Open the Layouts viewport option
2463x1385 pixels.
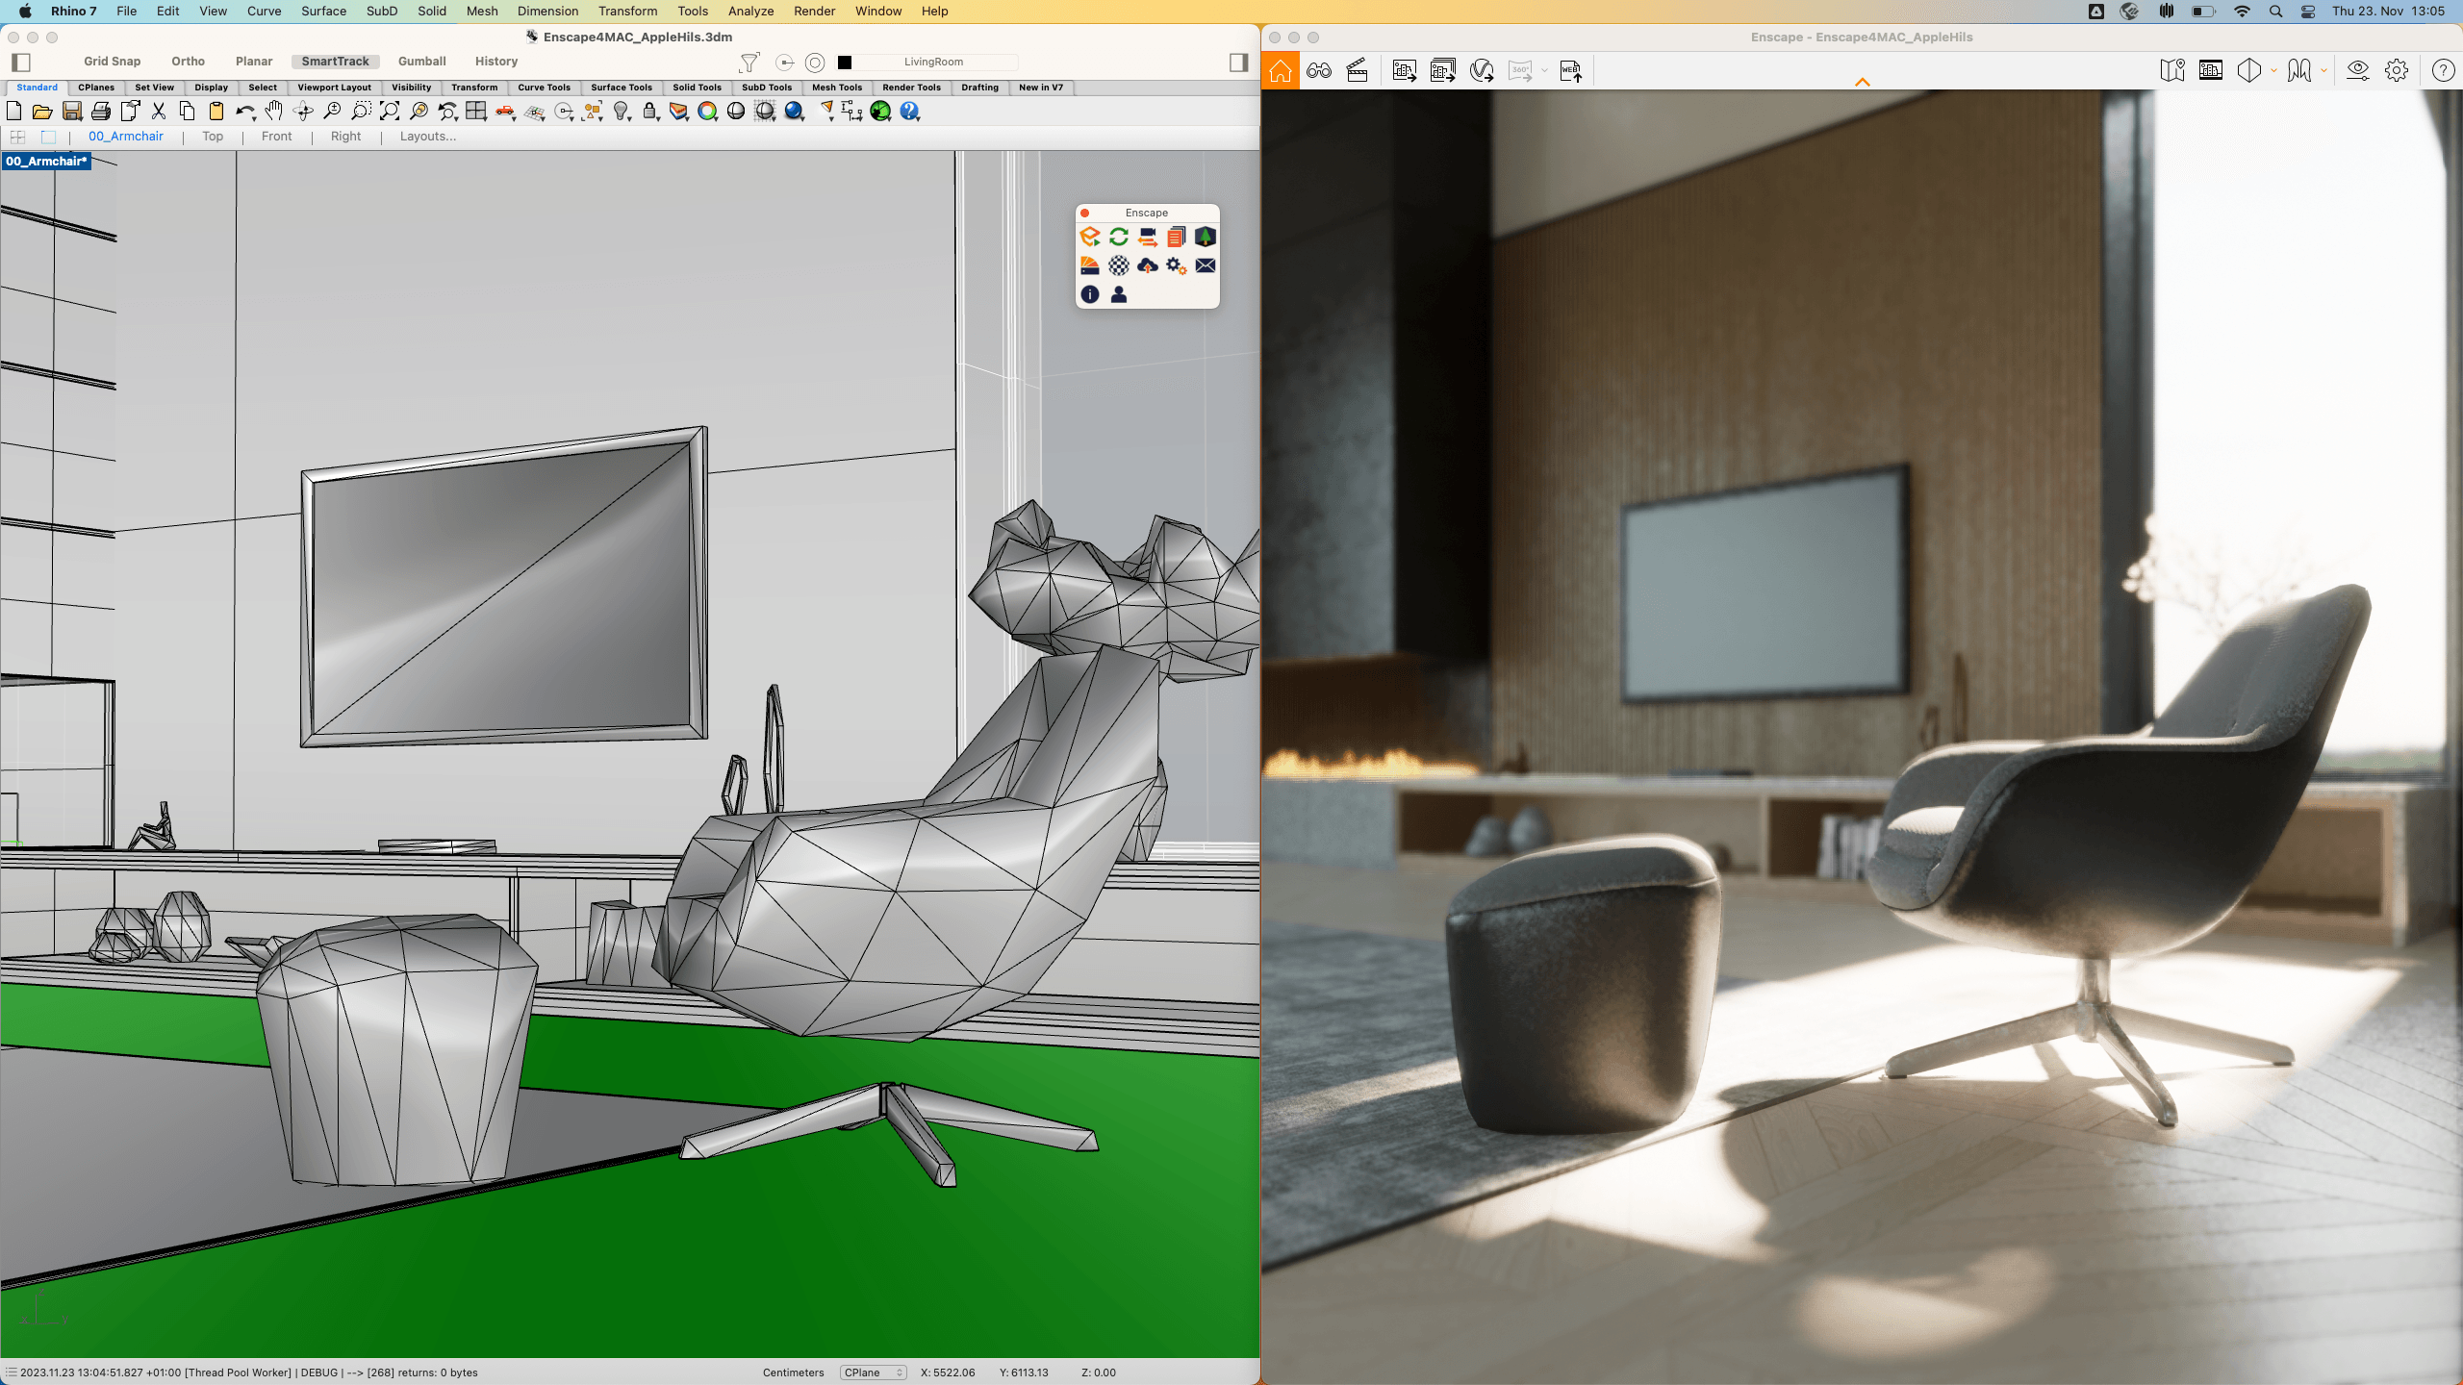pos(426,136)
